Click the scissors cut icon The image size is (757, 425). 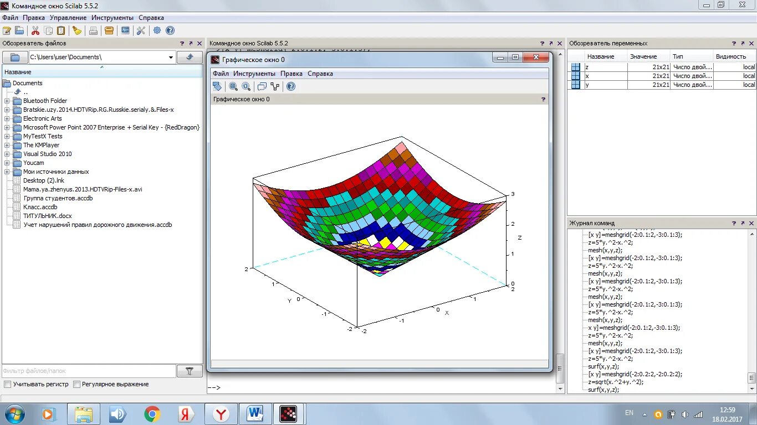[35, 30]
